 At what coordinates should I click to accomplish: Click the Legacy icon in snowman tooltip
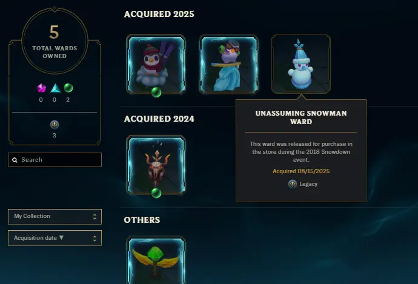click(293, 184)
